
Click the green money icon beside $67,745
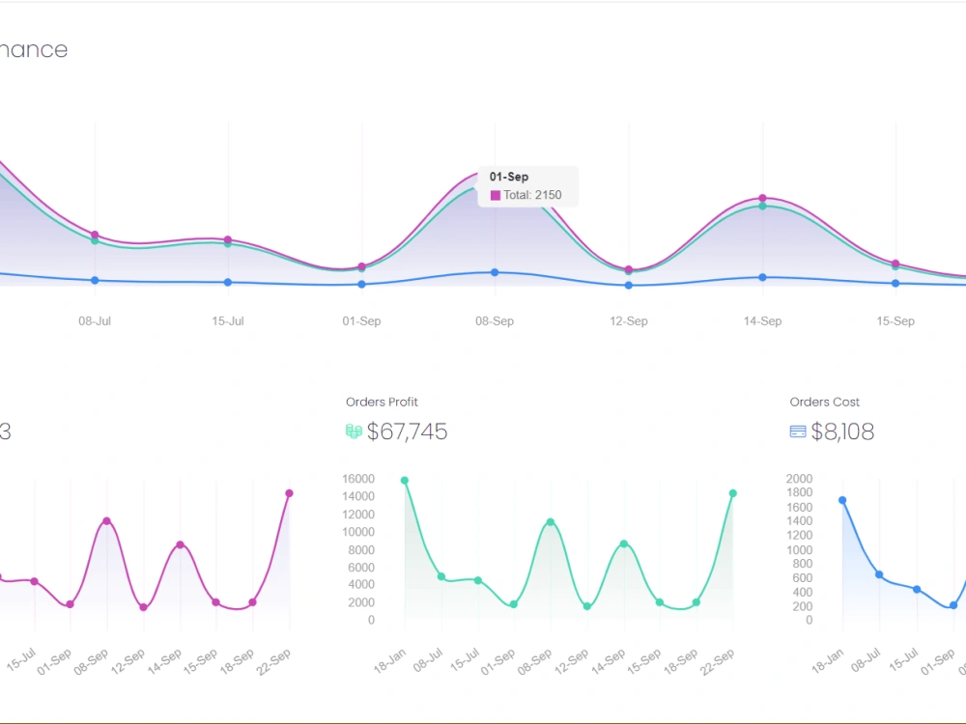354,432
